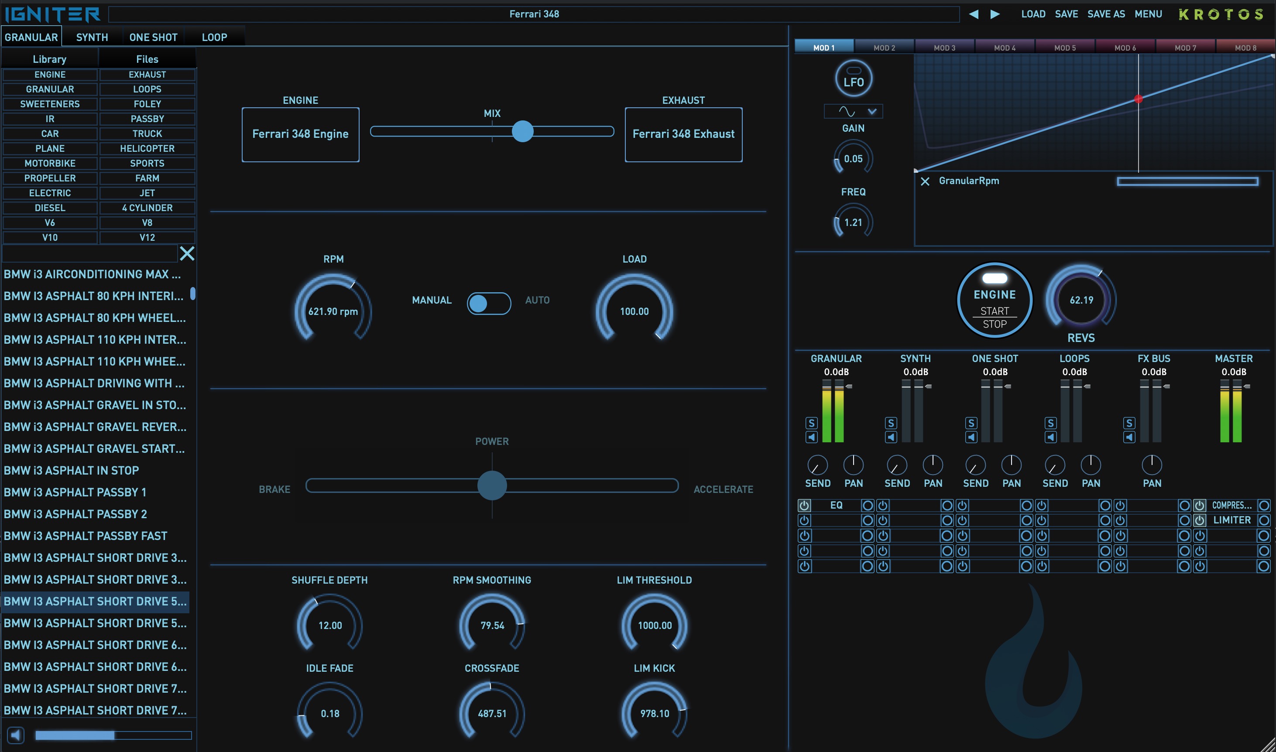Click the first LOOPS channel FX slot power icon
This screenshot has height=752, width=1276.
[1041, 505]
